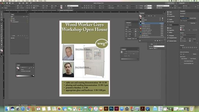
Task: Open the Gap Color dropdown
Action: click(x=159, y=46)
